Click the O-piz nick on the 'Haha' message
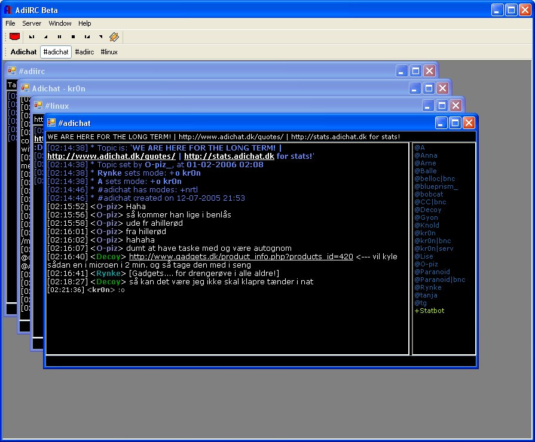Screen dimensions: 535x442 coord(107,206)
